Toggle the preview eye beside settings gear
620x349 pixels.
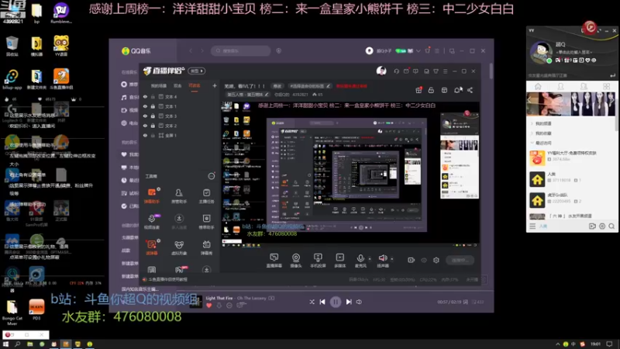pyautogui.click(x=424, y=260)
